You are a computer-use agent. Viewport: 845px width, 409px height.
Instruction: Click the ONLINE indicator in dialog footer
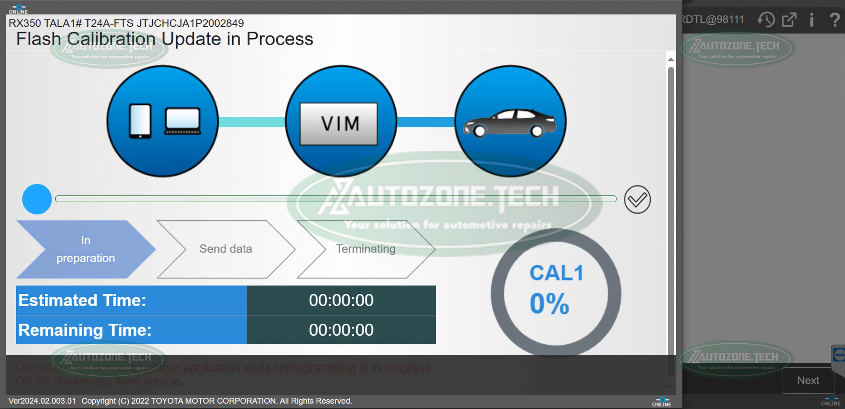click(x=662, y=402)
